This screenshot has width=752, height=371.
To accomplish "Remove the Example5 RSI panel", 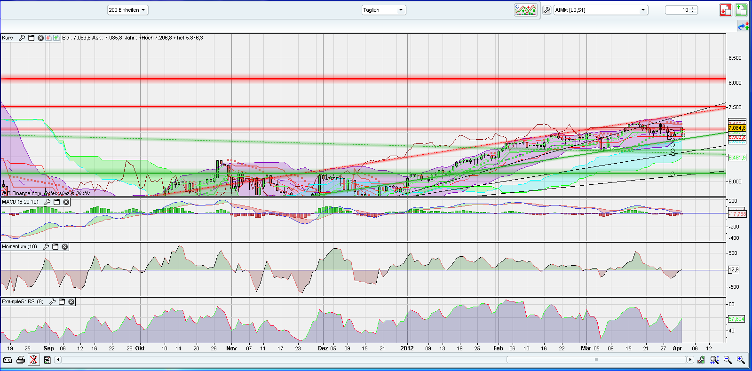I will pos(71,302).
